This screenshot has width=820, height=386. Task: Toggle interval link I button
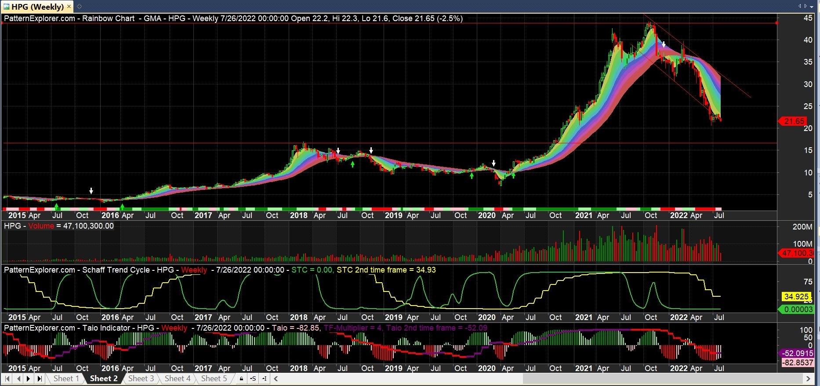point(264,379)
